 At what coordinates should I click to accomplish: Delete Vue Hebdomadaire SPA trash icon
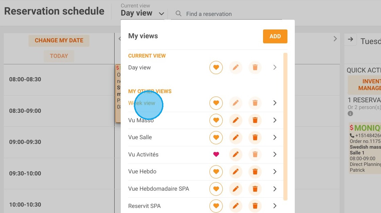point(255,189)
